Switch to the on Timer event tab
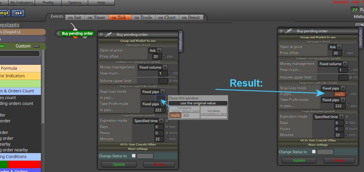This screenshot has width=364, height=172. coord(97,17)
